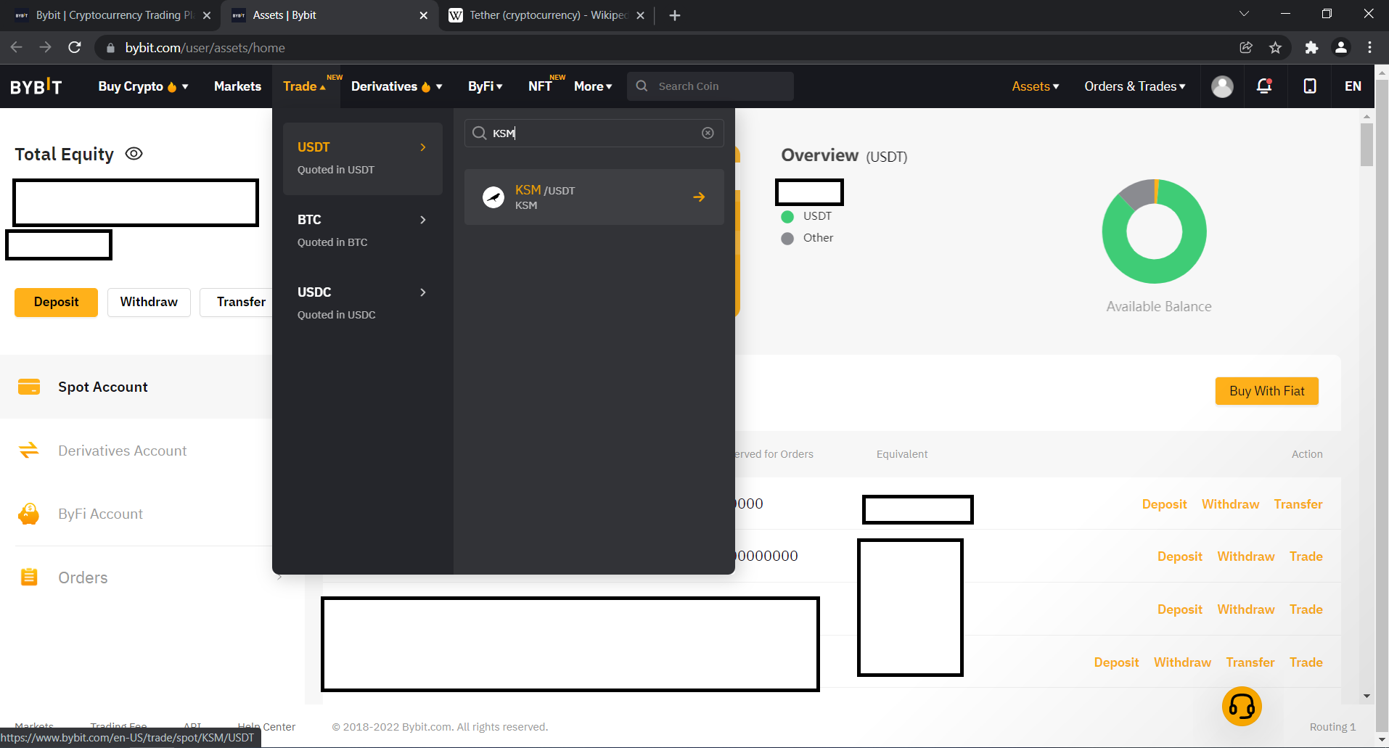Click the notification bell icon
Viewport: 1389px width, 748px height.
(1264, 86)
